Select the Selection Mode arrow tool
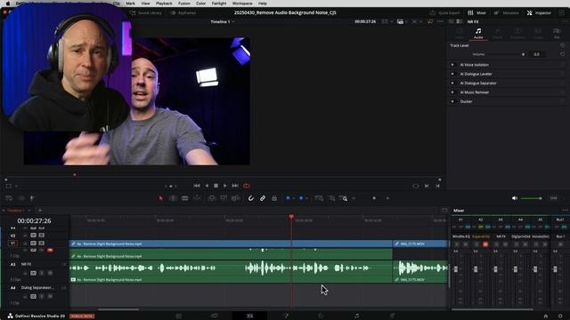 click(160, 198)
